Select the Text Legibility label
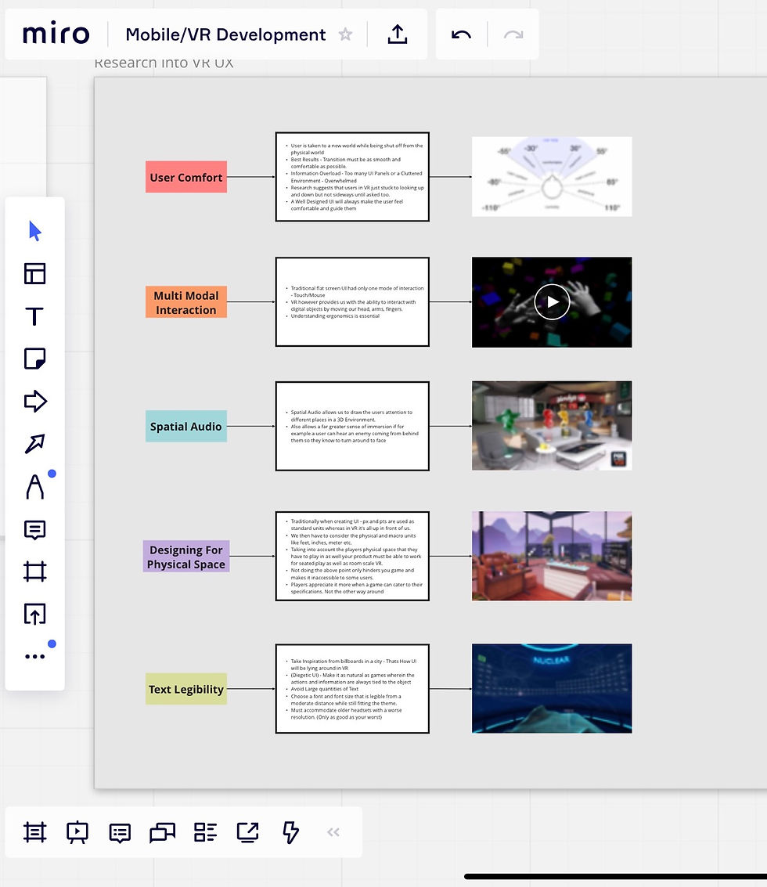The height and width of the screenshot is (887, 767). [186, 689]
